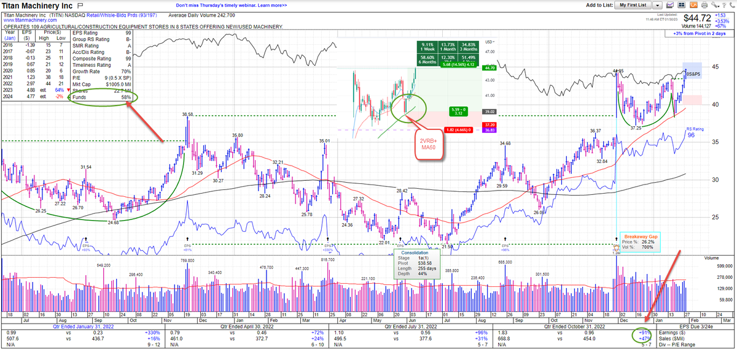Click the 2023 EPS estimate row 4.88
The height and width of the screenshot is (350, 737).
(x=36, y=90)
